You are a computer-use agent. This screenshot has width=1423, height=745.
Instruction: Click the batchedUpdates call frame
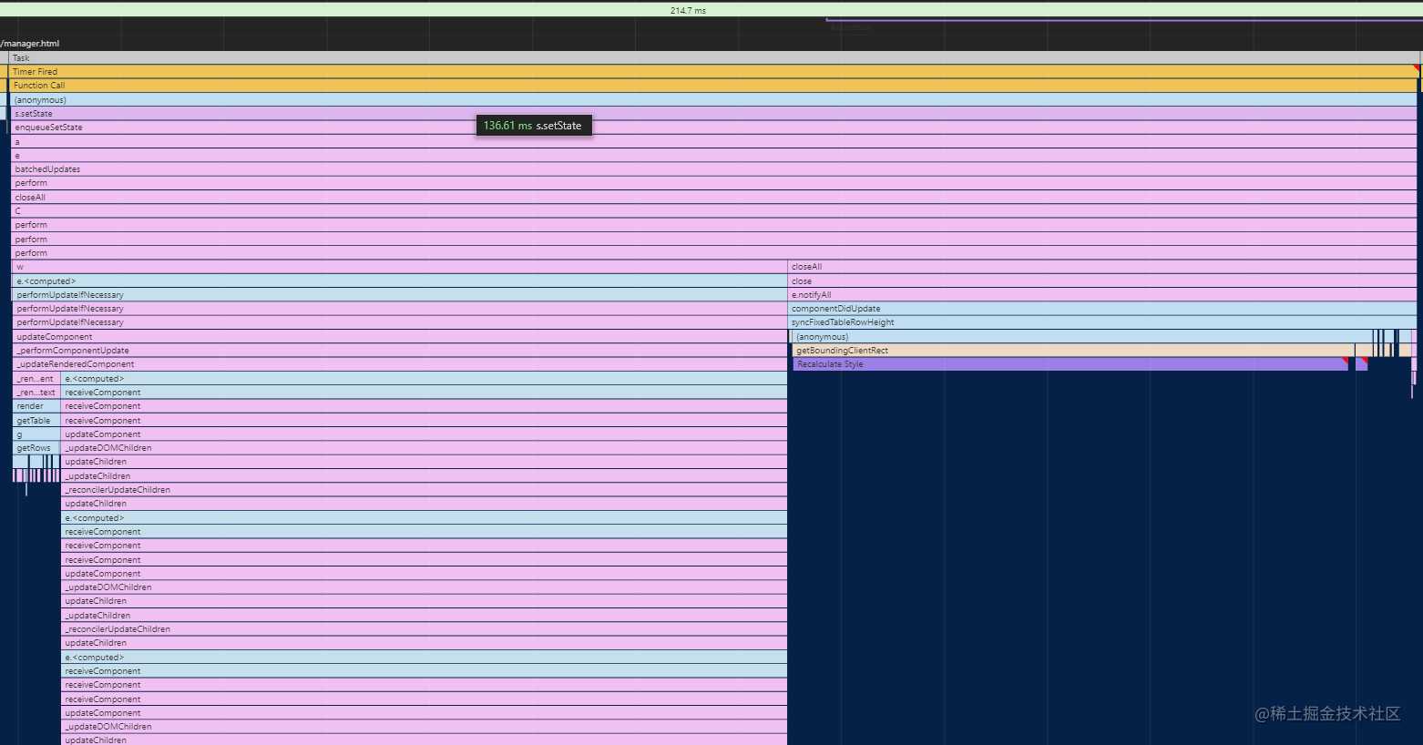click(713, 169)
